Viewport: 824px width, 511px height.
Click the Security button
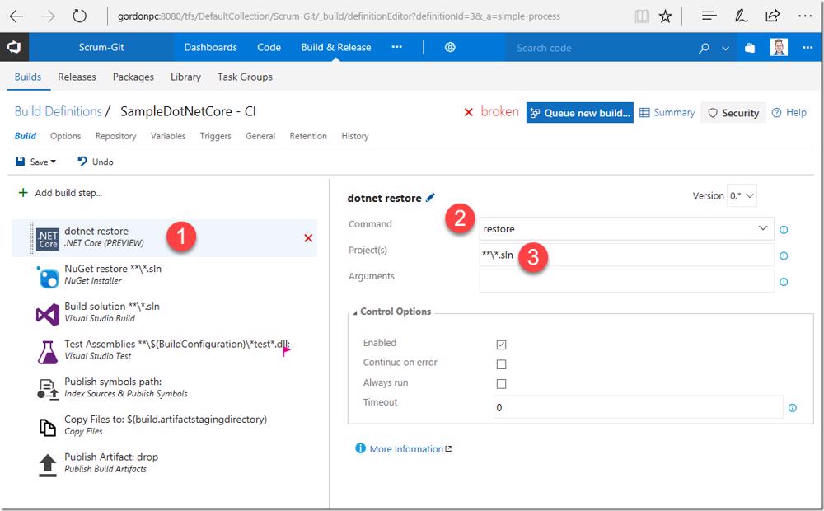tap(733, 113)
